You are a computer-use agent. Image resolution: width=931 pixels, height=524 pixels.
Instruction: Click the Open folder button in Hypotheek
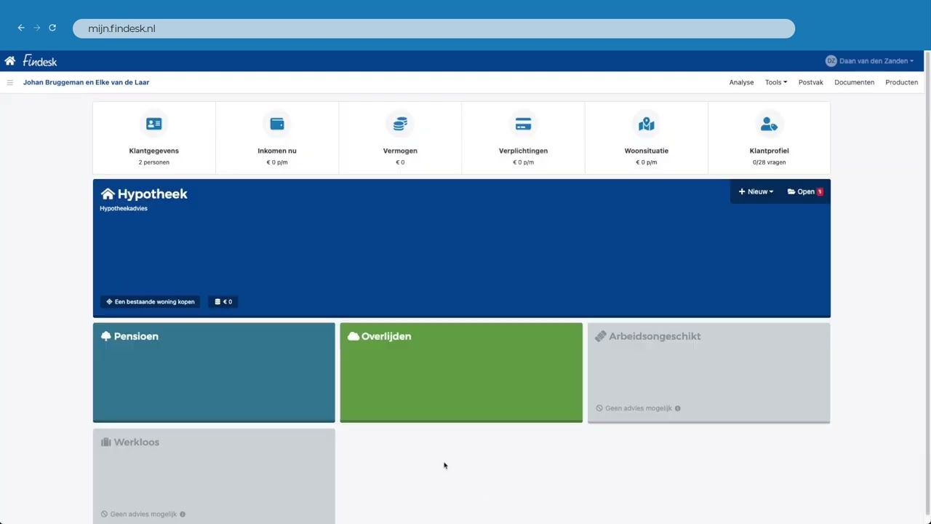805,191
